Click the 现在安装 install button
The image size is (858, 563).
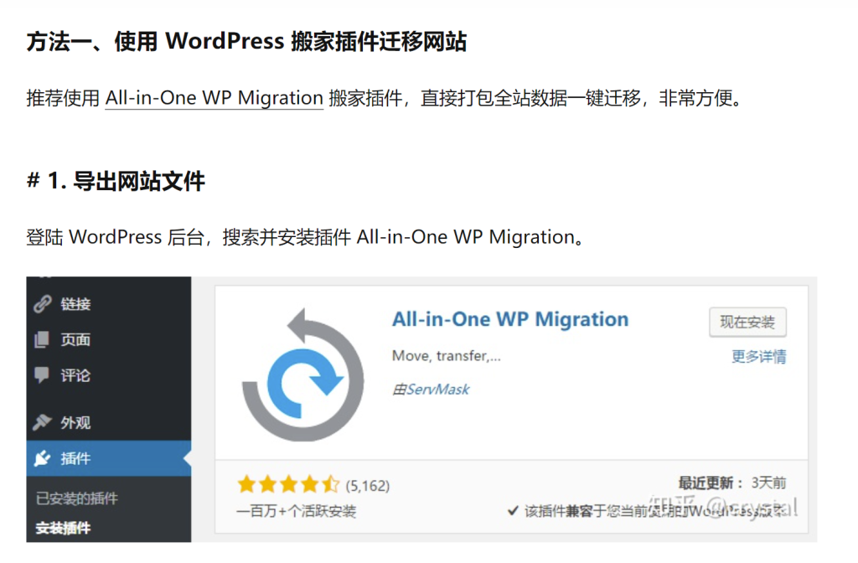coord(747,322)
